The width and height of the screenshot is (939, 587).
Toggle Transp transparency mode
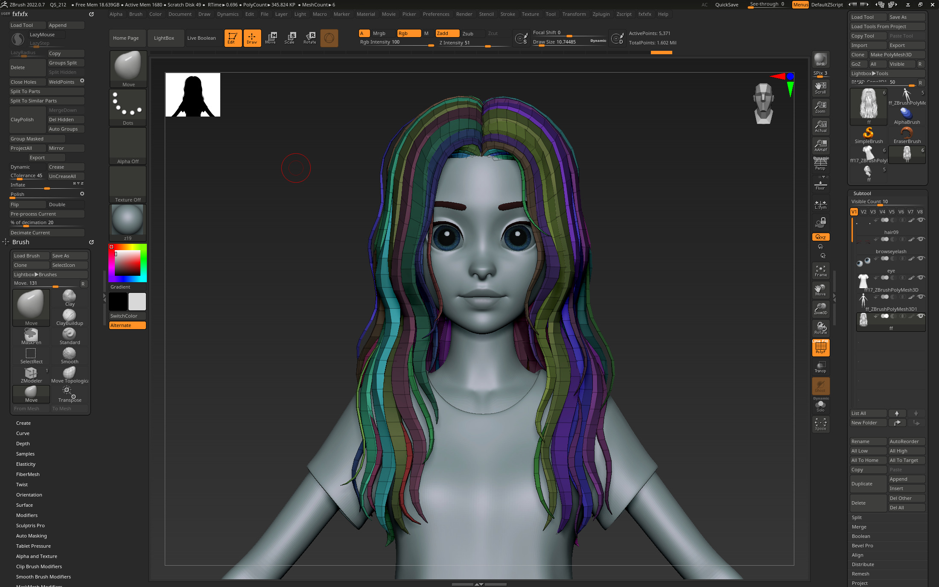[820, 367]
